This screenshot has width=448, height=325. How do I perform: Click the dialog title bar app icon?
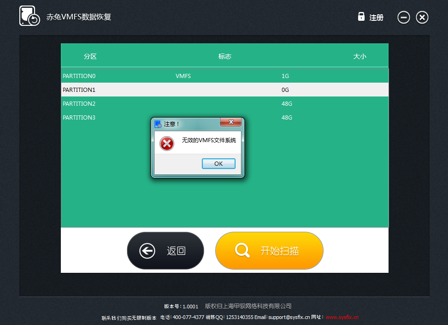[158, 124]
